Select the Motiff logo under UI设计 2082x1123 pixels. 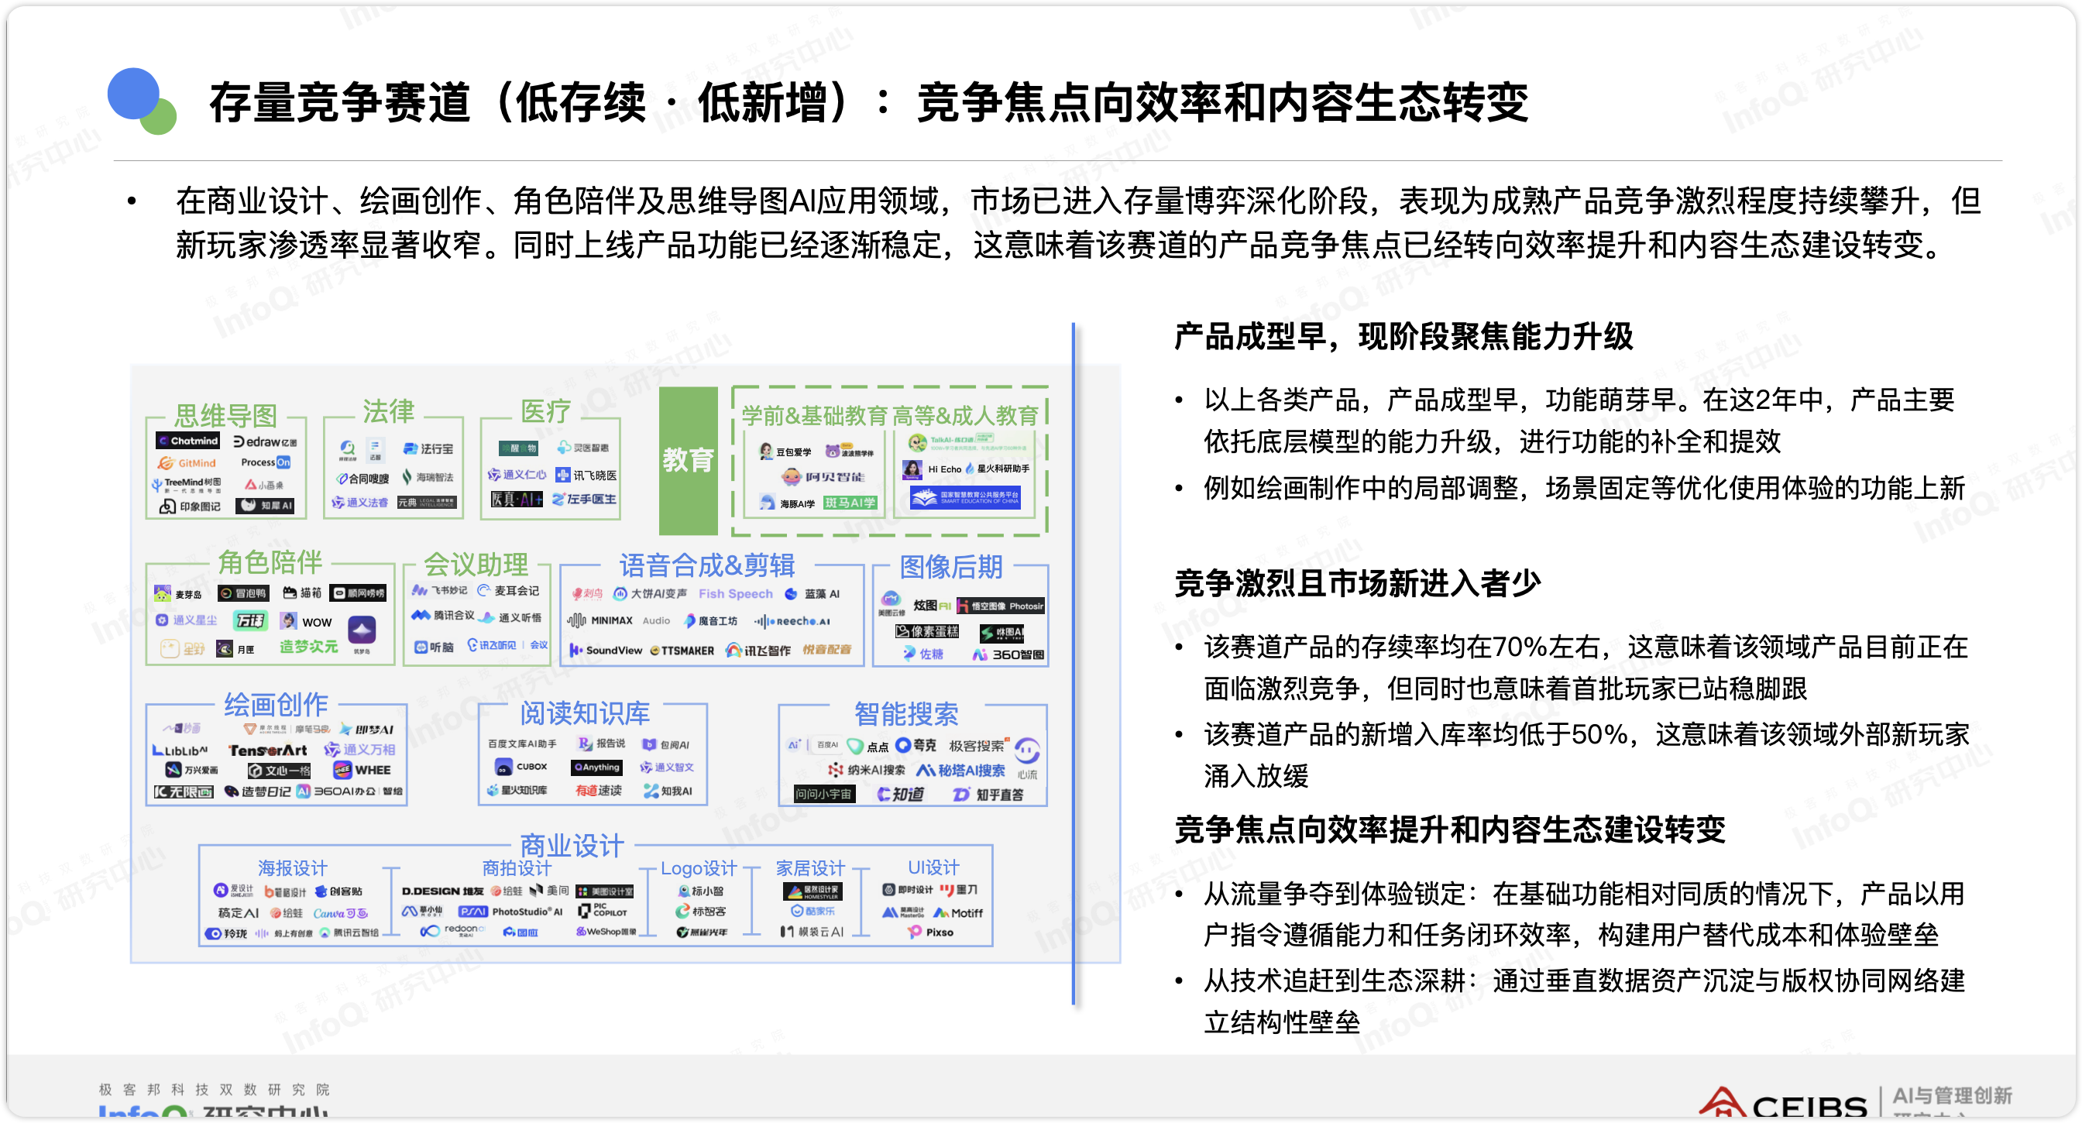(958, 912)
